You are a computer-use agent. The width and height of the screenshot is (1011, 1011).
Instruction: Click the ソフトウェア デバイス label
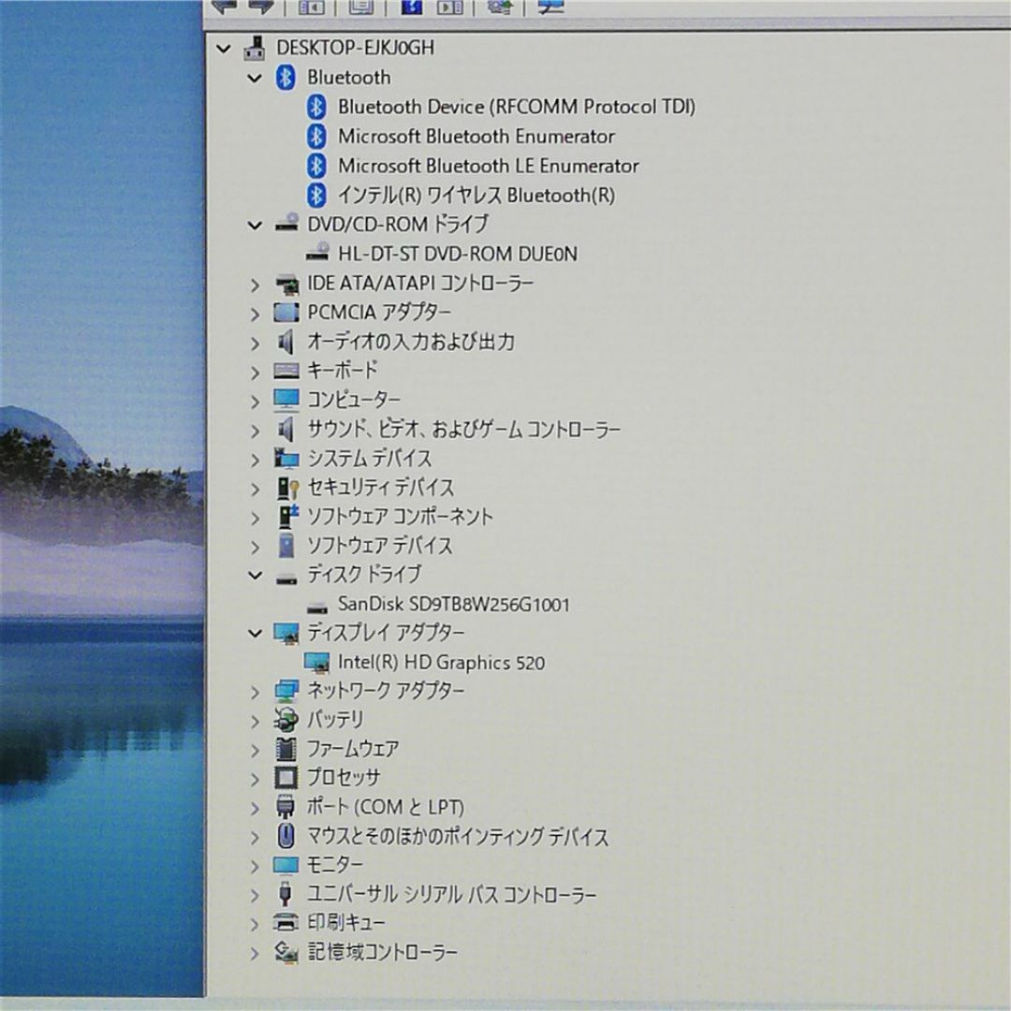coord(379,546)
